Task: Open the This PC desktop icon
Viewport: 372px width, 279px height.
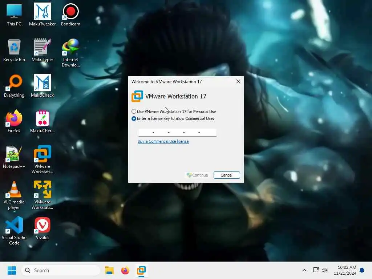Action: point(14,15)
